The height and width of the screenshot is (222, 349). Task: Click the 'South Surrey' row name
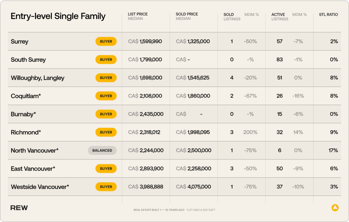[x=28, y=60]
